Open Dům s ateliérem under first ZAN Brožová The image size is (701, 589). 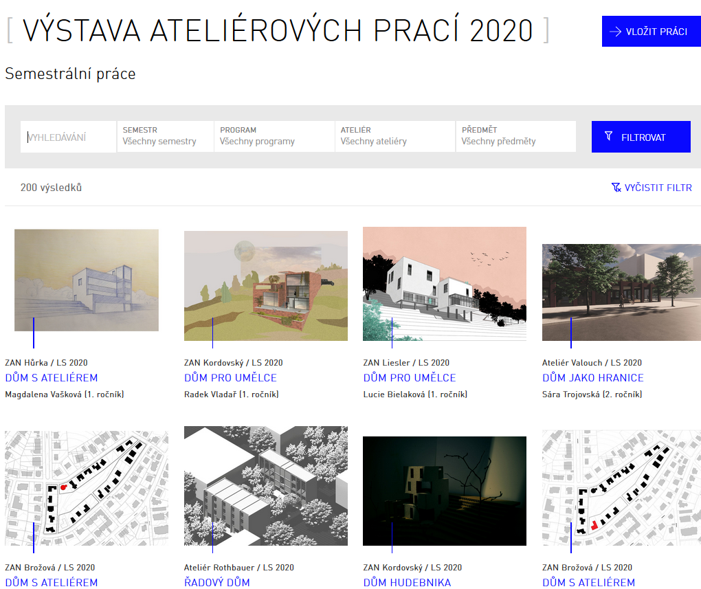coord(52,582)
